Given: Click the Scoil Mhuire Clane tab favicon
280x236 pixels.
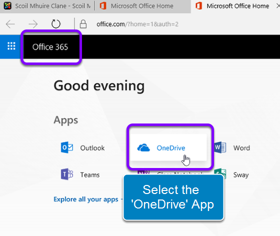Looking at the screenshot, I should 7,6.
